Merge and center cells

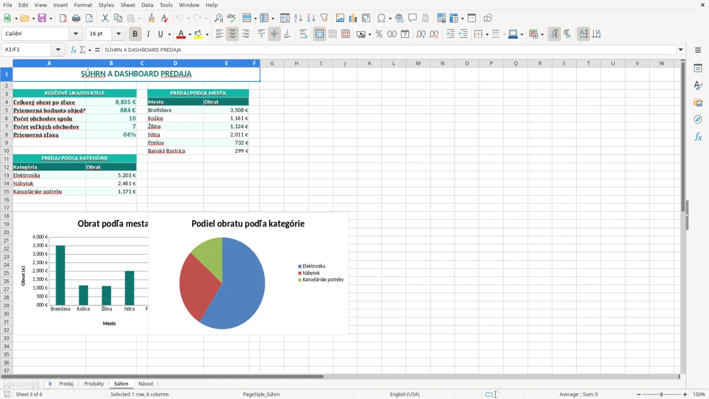[x=320, y=34]
